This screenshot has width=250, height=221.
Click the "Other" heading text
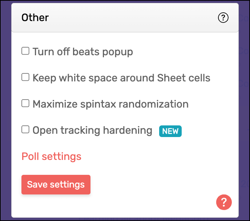pos(35,17)
